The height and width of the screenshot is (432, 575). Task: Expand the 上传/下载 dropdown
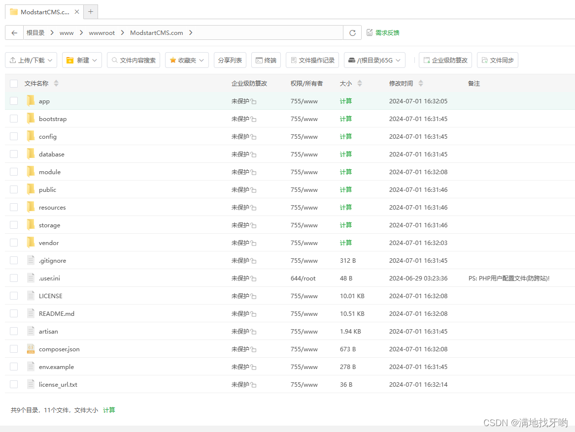click(31, 60)
